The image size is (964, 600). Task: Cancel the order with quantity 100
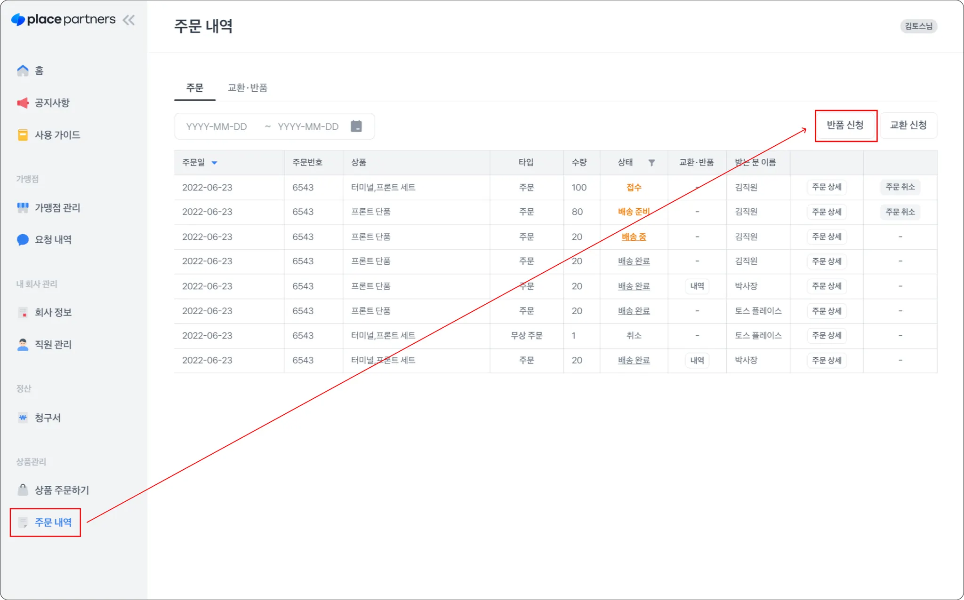point(900,187)
